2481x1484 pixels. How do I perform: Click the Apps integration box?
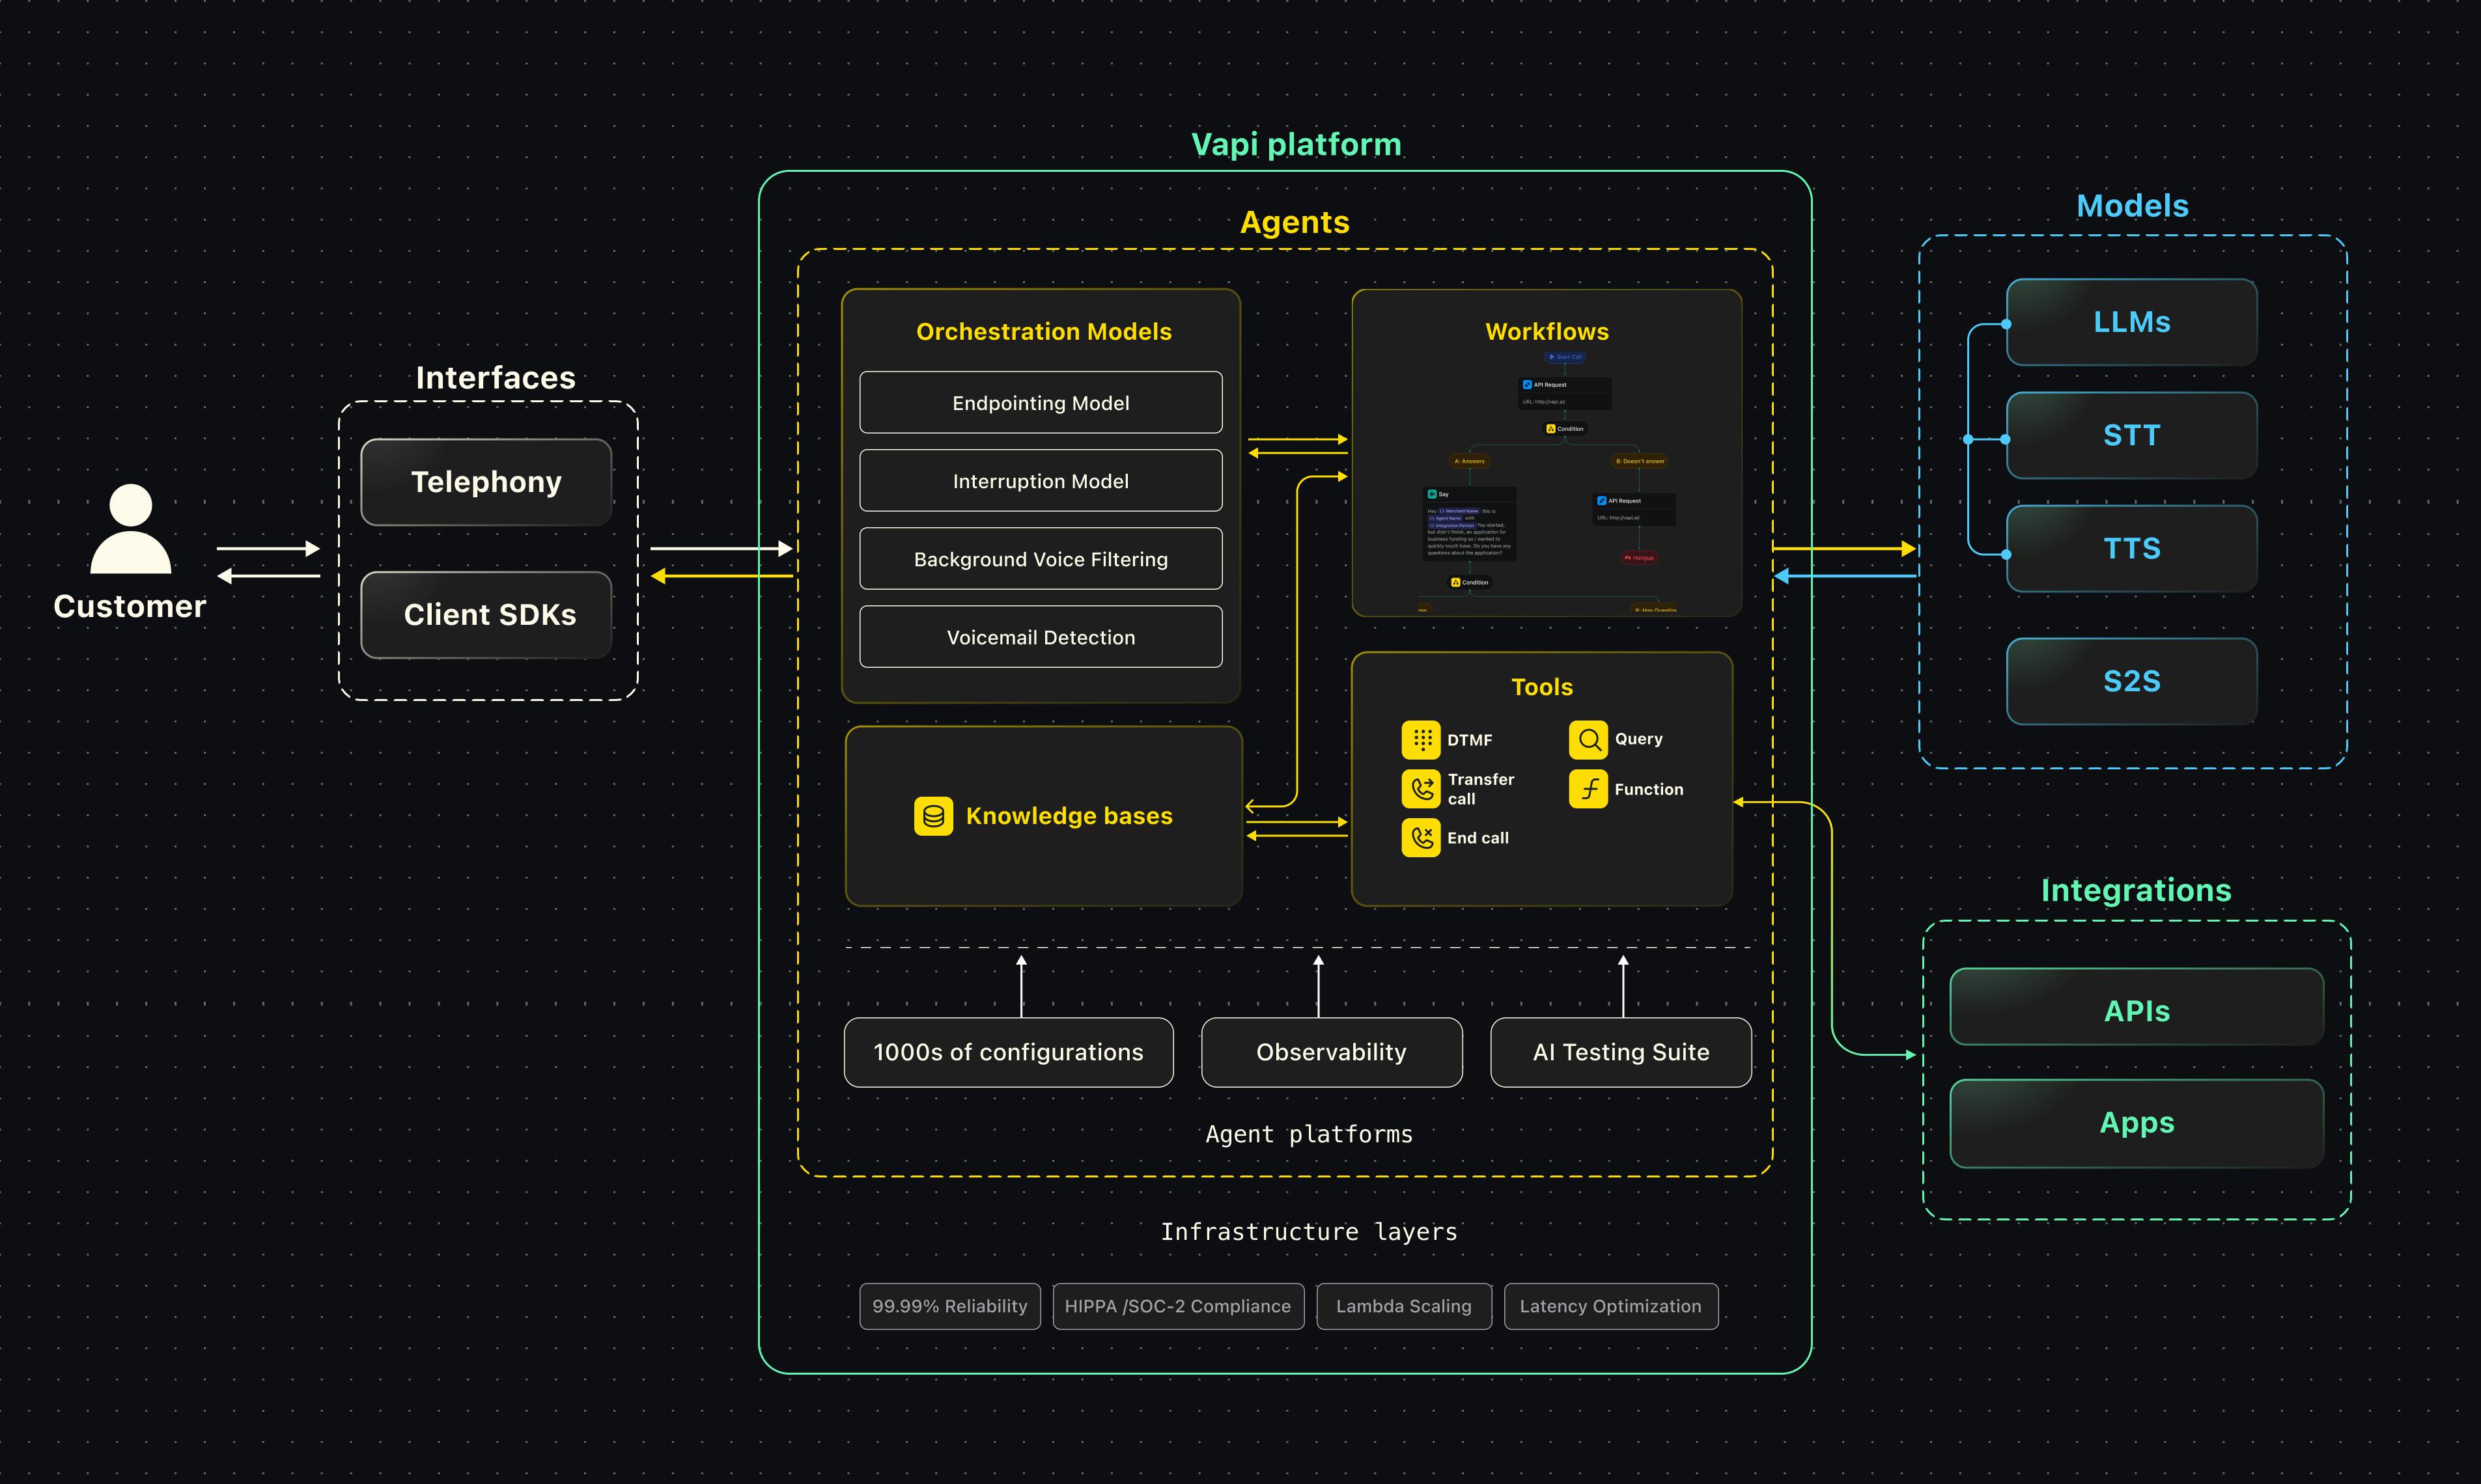pos(2137,1123)
